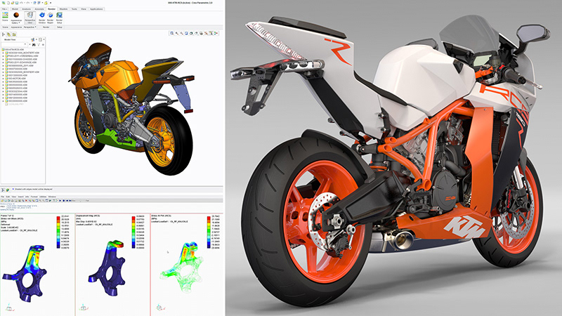The image size is (562, 316).
Task: Open Render Setup in the ribbon
Action: click(59, 18)
